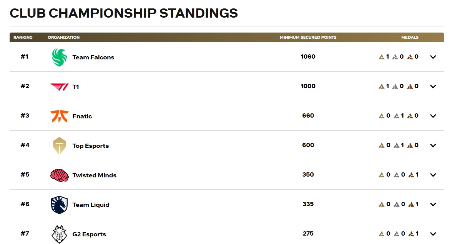
Task: Click the Ranking column header
Action: coord(23,38)
